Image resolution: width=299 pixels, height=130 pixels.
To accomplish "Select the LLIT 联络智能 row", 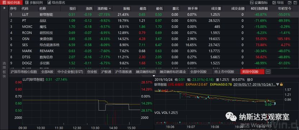I will [x=154, y=14].
